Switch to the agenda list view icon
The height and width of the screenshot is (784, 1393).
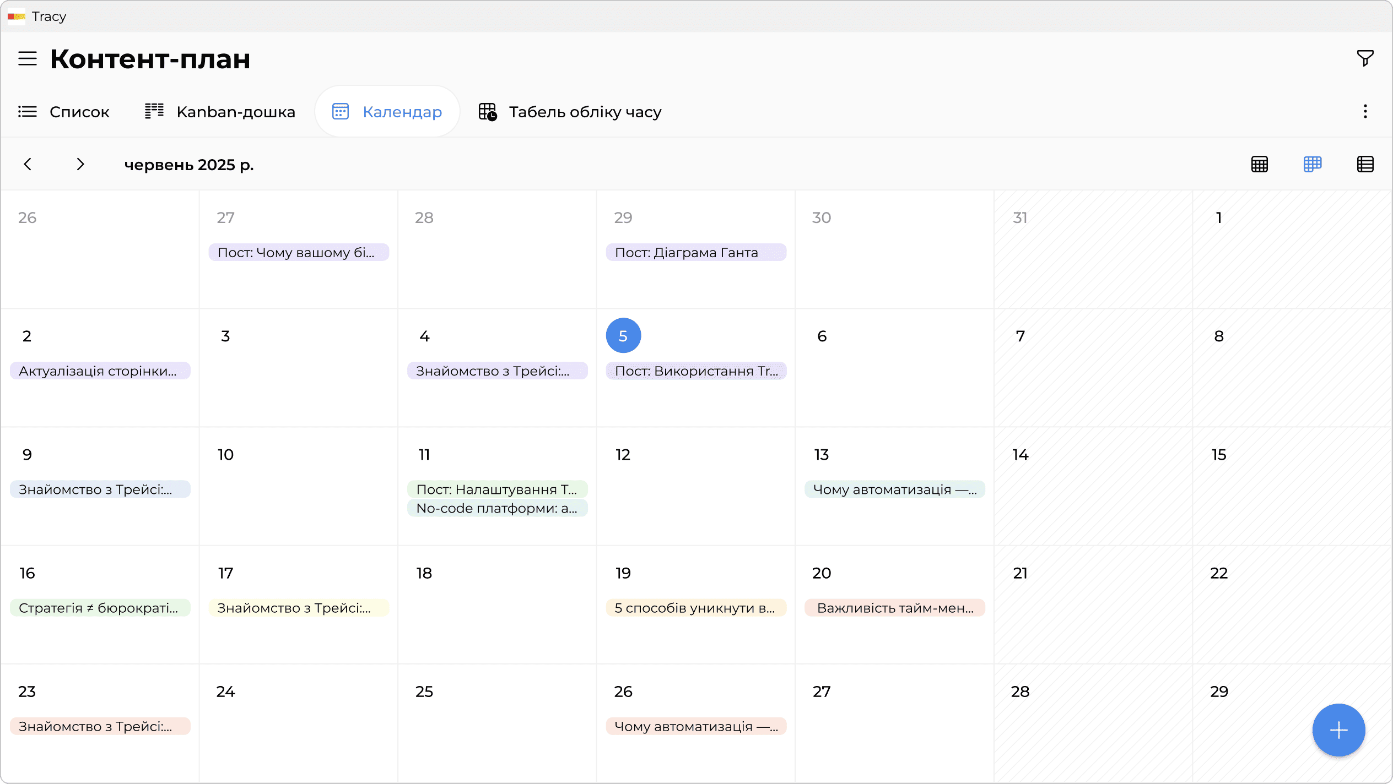(1365, 164)
